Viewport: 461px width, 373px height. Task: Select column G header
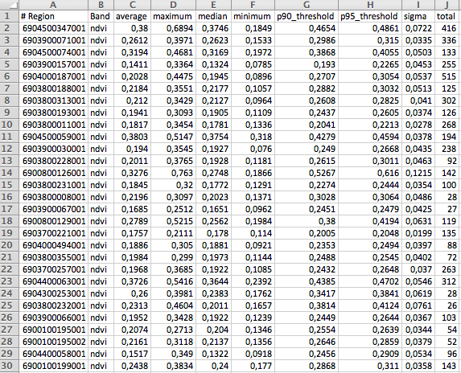[307, 5]
